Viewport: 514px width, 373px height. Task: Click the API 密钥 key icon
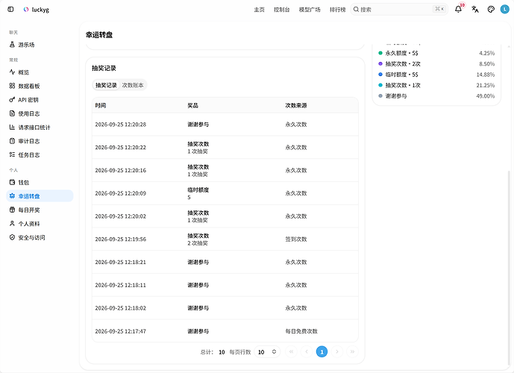pyautogui.click(x=12, y=100)
